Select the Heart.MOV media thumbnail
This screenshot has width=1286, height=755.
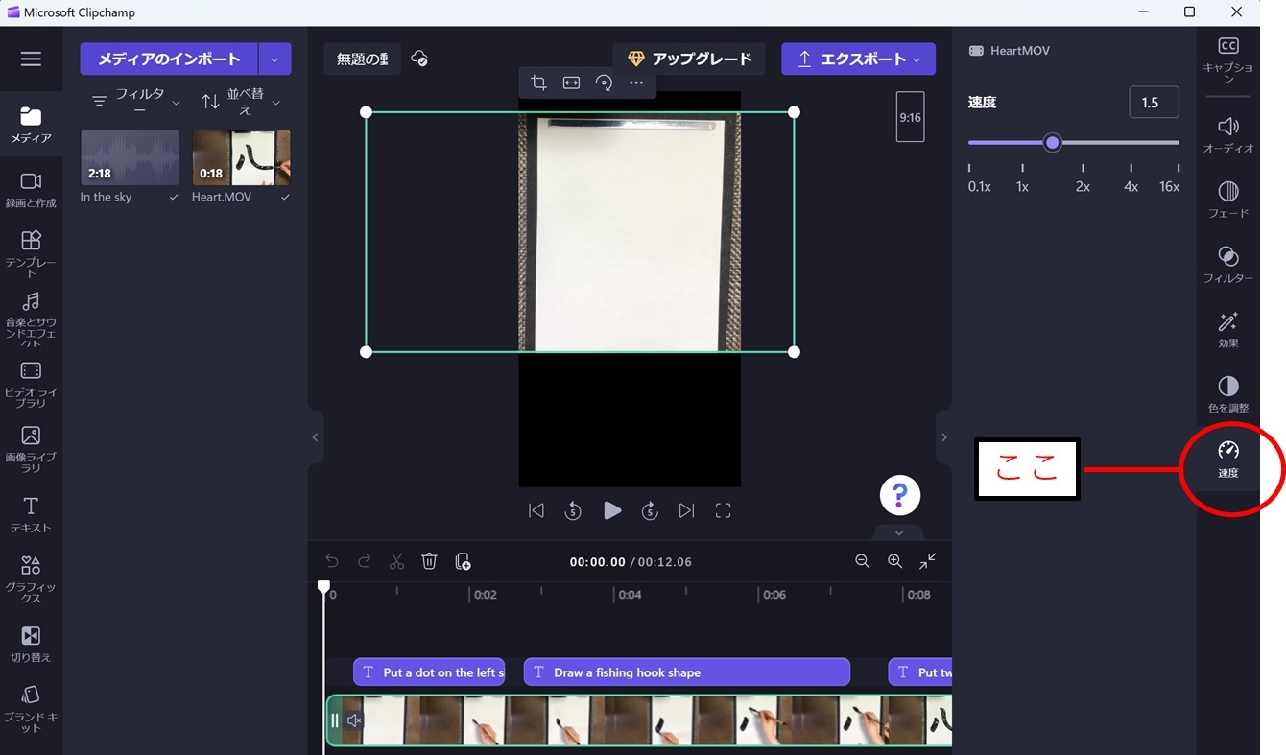(x=241, y=158)
